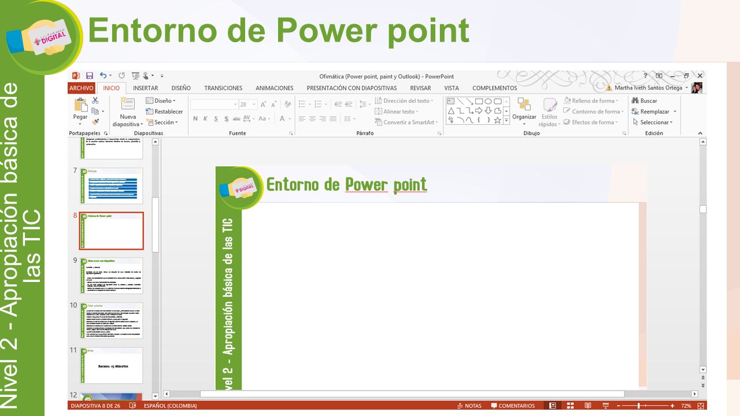Click the zoom out minus button
740x416 pixels.
click(619, 406)
